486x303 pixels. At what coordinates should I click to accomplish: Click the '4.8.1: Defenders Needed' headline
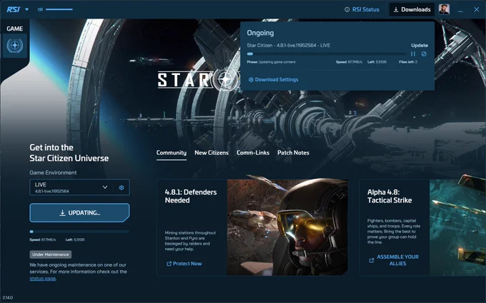coord(191,196)
